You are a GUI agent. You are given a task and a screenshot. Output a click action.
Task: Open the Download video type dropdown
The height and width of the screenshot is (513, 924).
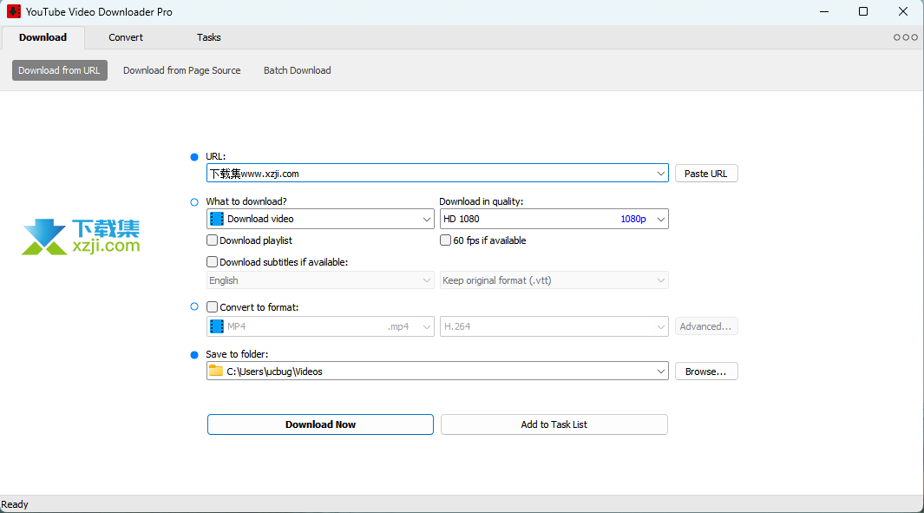tap(320, 219)
